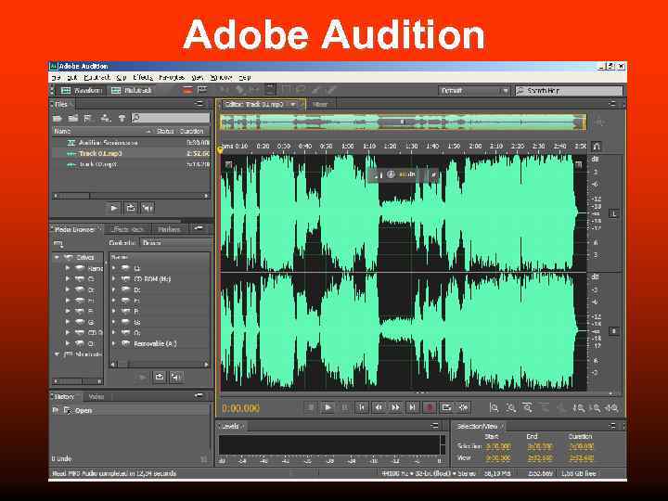The height and width of the screenshot is (501, 668).
Task: Open the Clip menu
Action: (122, 78)
